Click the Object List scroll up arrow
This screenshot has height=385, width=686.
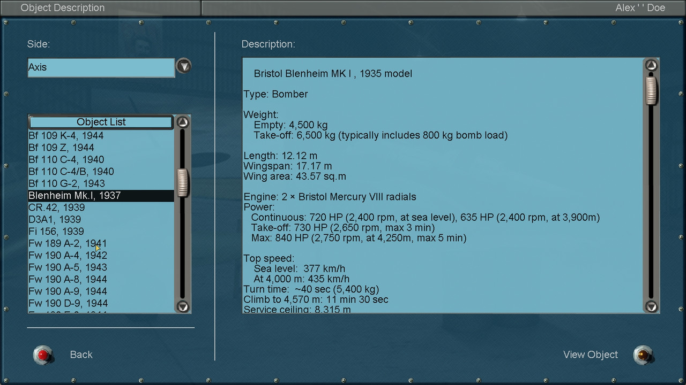[183, 122]
